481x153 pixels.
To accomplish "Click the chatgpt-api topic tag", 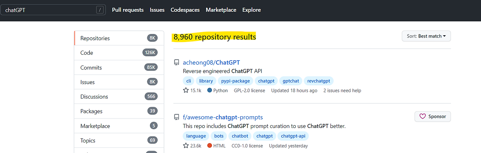I will tap(293, 136).
